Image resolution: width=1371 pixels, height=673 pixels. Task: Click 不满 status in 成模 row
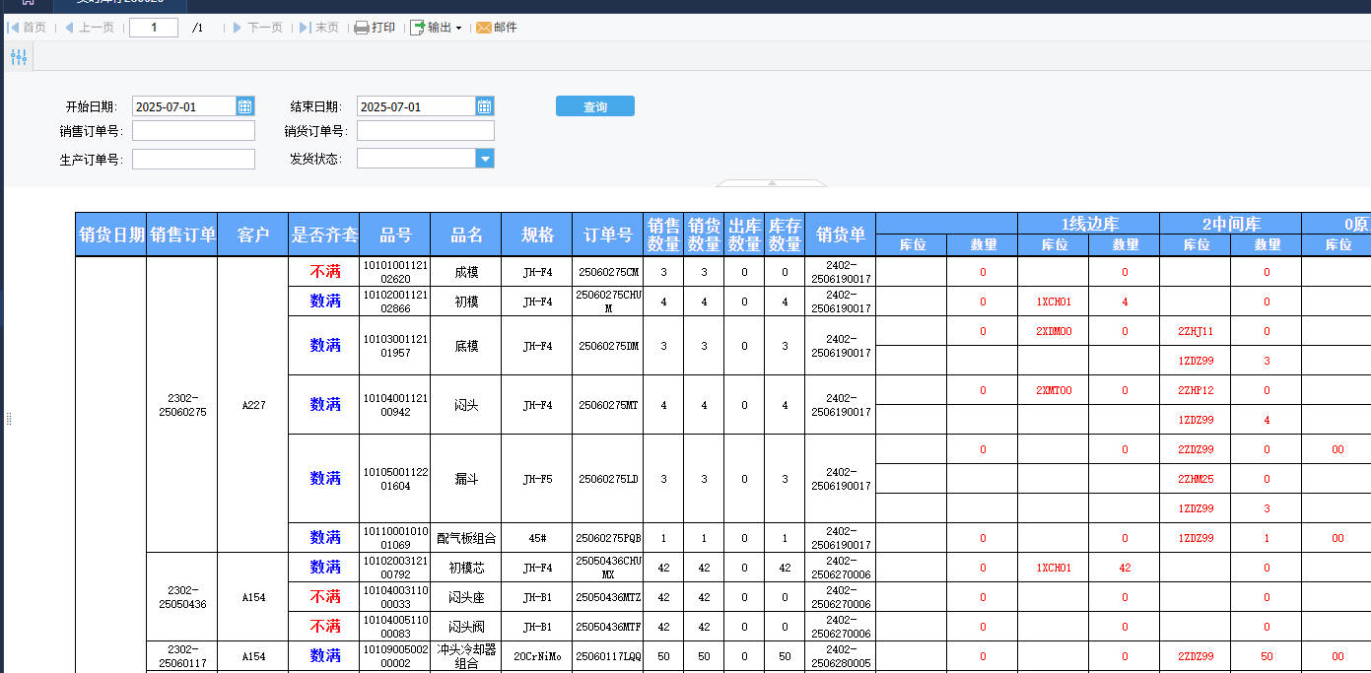[325, 272]
